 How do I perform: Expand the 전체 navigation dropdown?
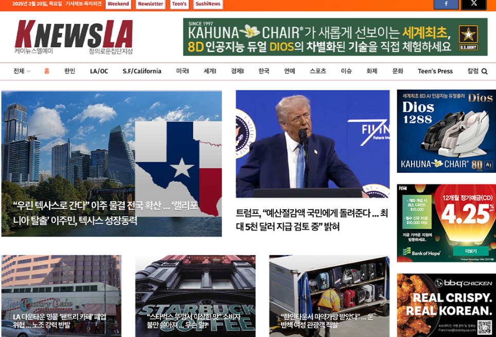pyautogui.click(x=19, y=71)
